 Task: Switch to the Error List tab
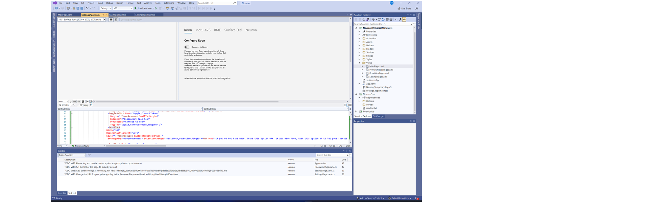pyautogui.click(x=62, y=193)
